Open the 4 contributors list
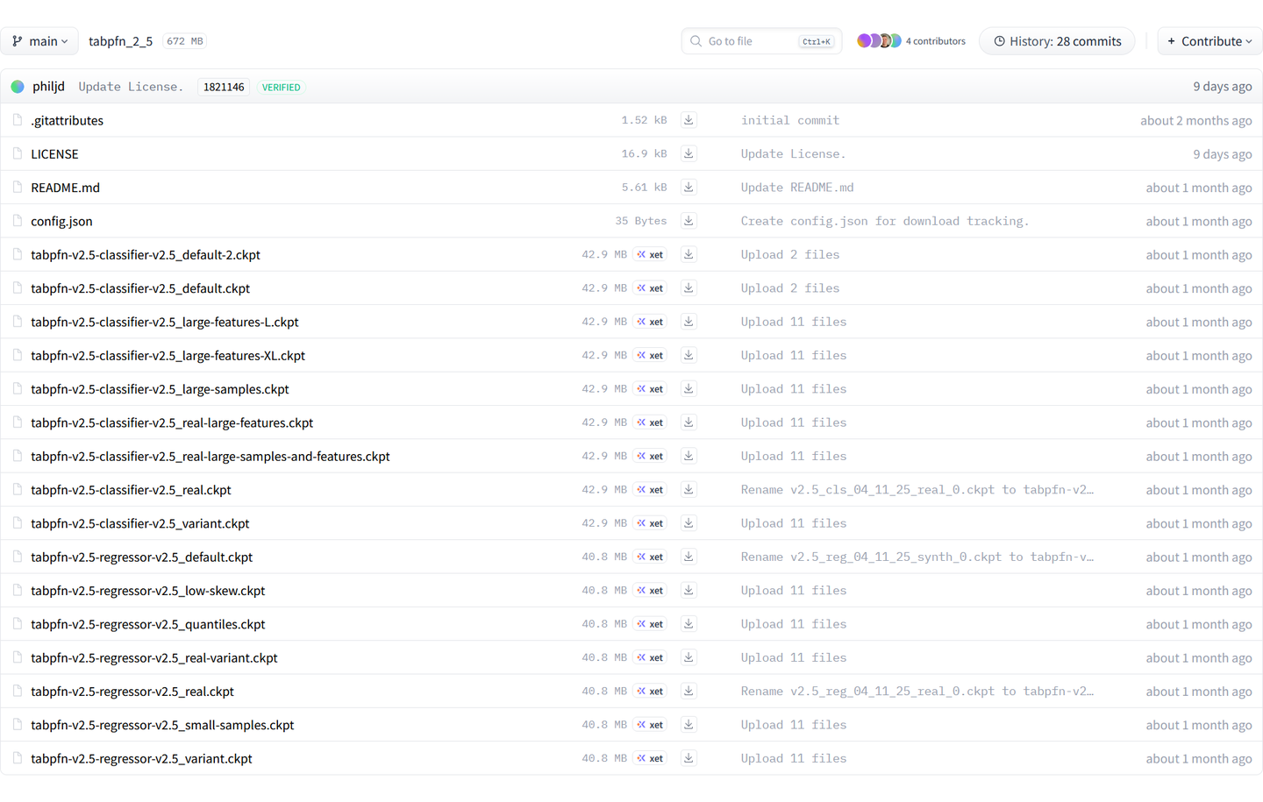The image size is (1263, 802). (x=935, y=41)
